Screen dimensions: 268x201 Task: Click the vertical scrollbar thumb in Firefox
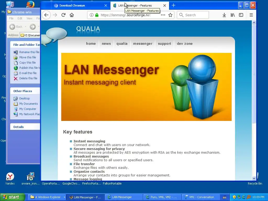point(254,74)
